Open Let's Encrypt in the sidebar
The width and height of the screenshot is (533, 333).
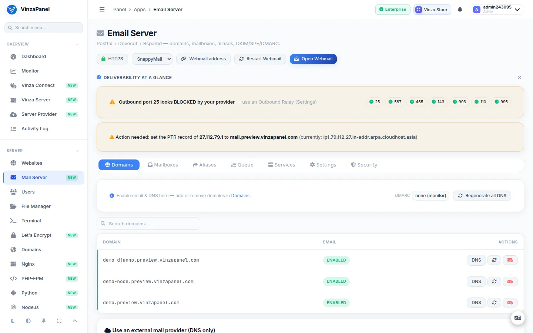coord(44,235)
